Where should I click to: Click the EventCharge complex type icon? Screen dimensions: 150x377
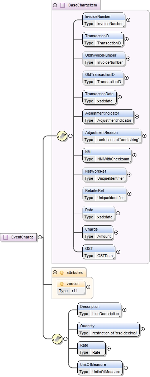(x=5, y=237)
